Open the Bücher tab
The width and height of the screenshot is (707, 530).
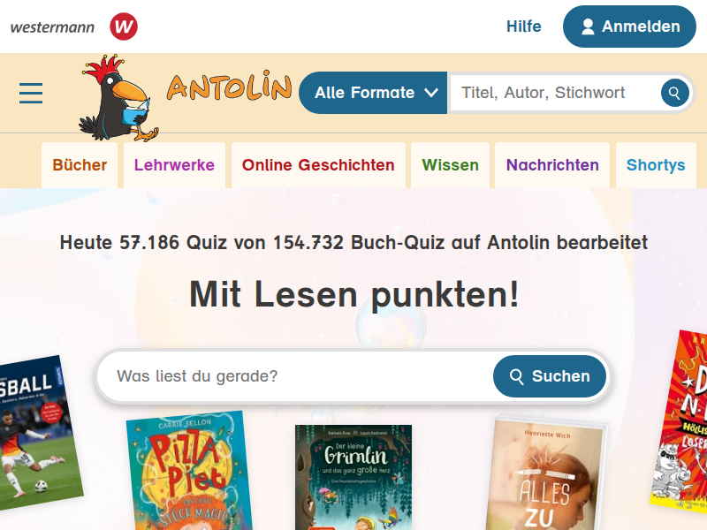coord(80,165)
